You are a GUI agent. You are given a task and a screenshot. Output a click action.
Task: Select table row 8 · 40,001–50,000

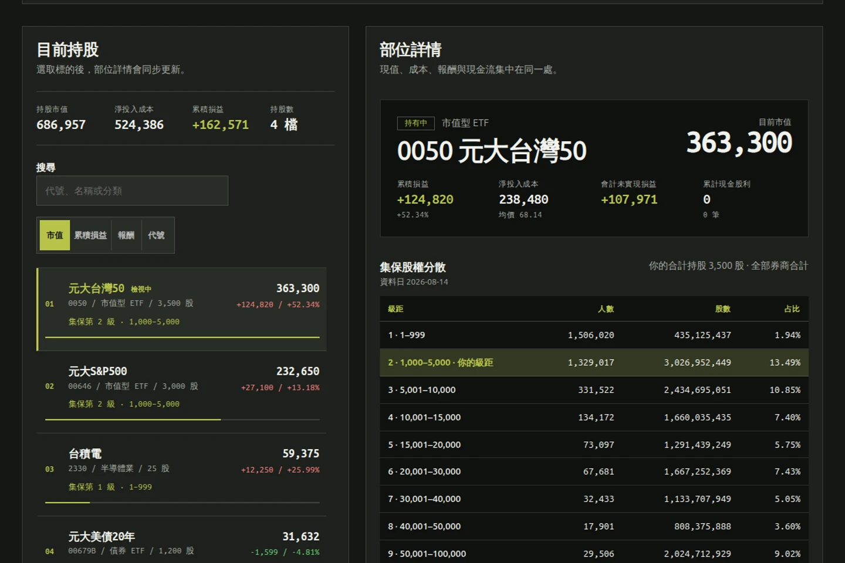(594, 526)
